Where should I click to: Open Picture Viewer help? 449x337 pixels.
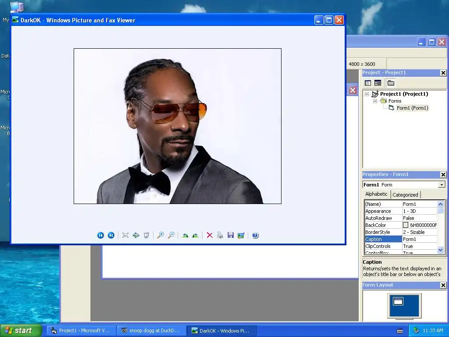256,235
